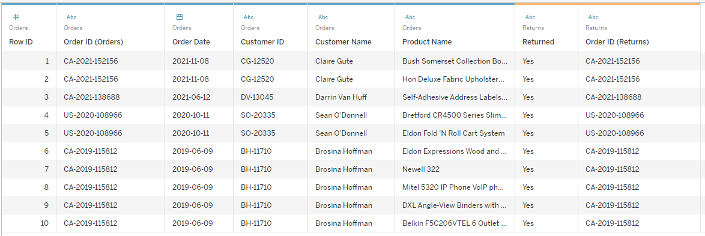Click product Belkin F5C206VTEL 6 Outlet ...
Viewport: 705px width, 236px height.
[455, 223]
